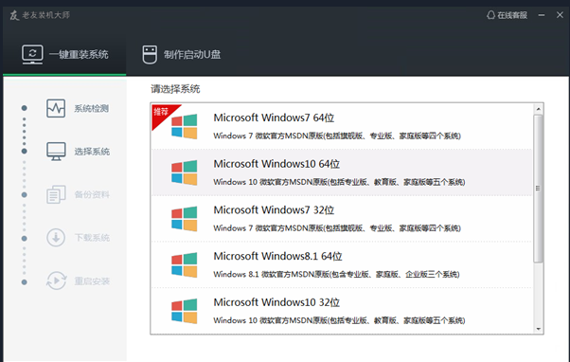The width and height of the screenshot is (570, 362).
Task: Click the scroll-down arrow of system list
Action: coord(538,329)
